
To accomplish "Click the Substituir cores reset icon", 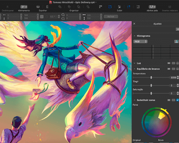I will point(173,100).
